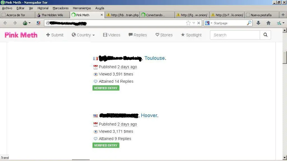The width and height of the screenshot is (287, 161).
Task: Open the Historial menu
Action: (x=43, y=8)
